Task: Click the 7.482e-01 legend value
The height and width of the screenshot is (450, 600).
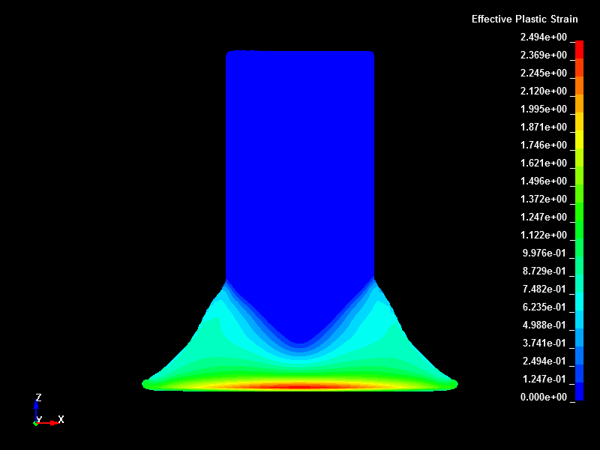Action: point(544,289)
